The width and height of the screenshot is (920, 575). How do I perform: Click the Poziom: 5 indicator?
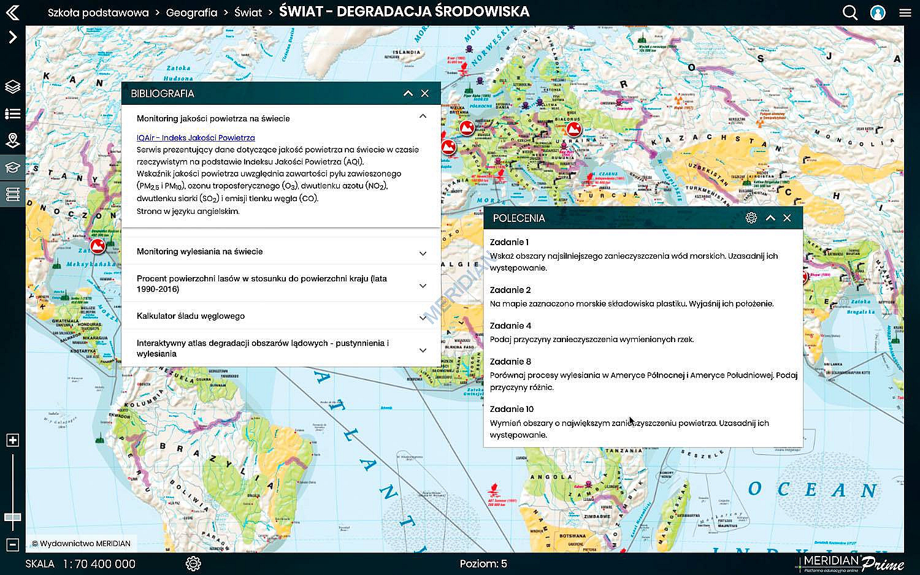pyautogui.click(x=483, y=563)
